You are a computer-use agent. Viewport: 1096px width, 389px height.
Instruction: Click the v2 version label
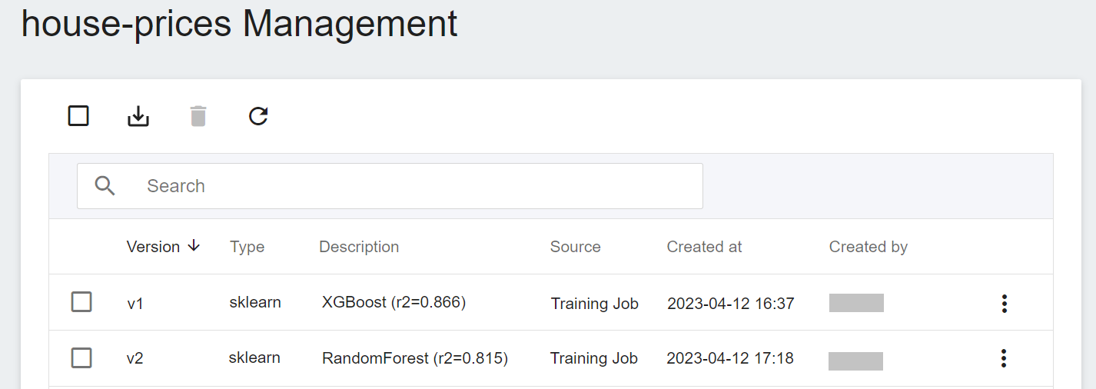135,358
